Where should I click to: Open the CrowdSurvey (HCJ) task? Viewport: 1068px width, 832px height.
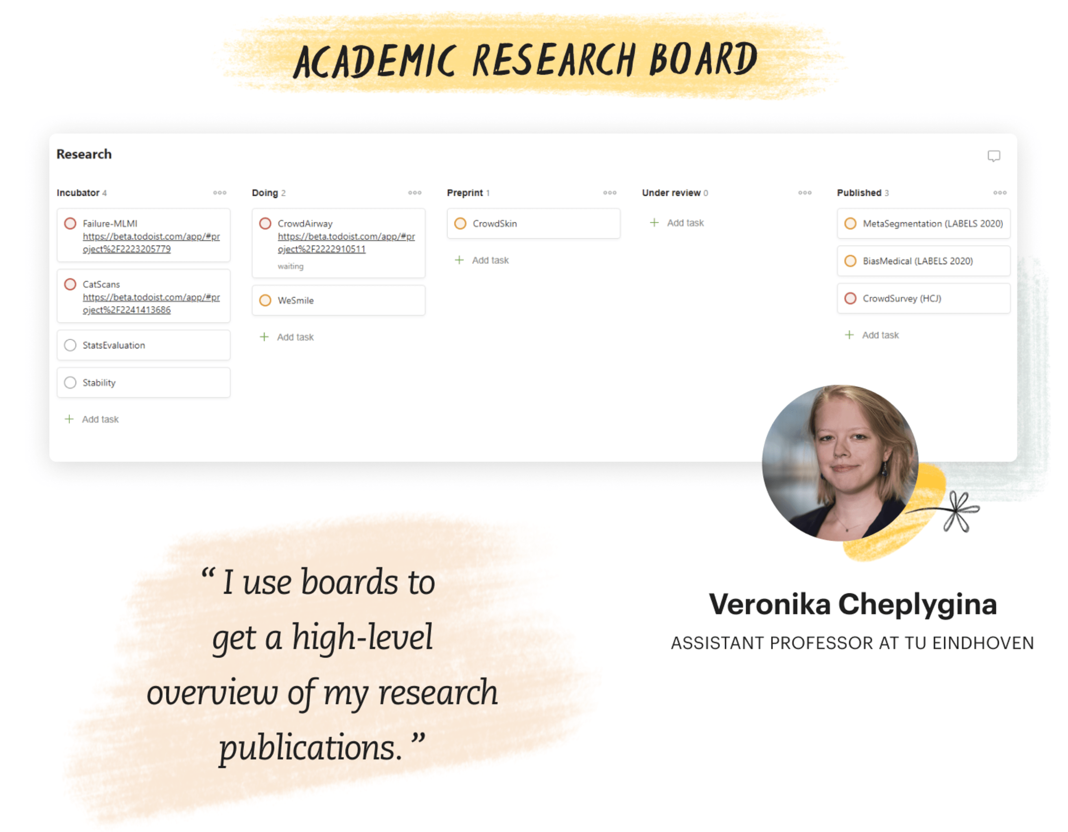tap(924, 299)
